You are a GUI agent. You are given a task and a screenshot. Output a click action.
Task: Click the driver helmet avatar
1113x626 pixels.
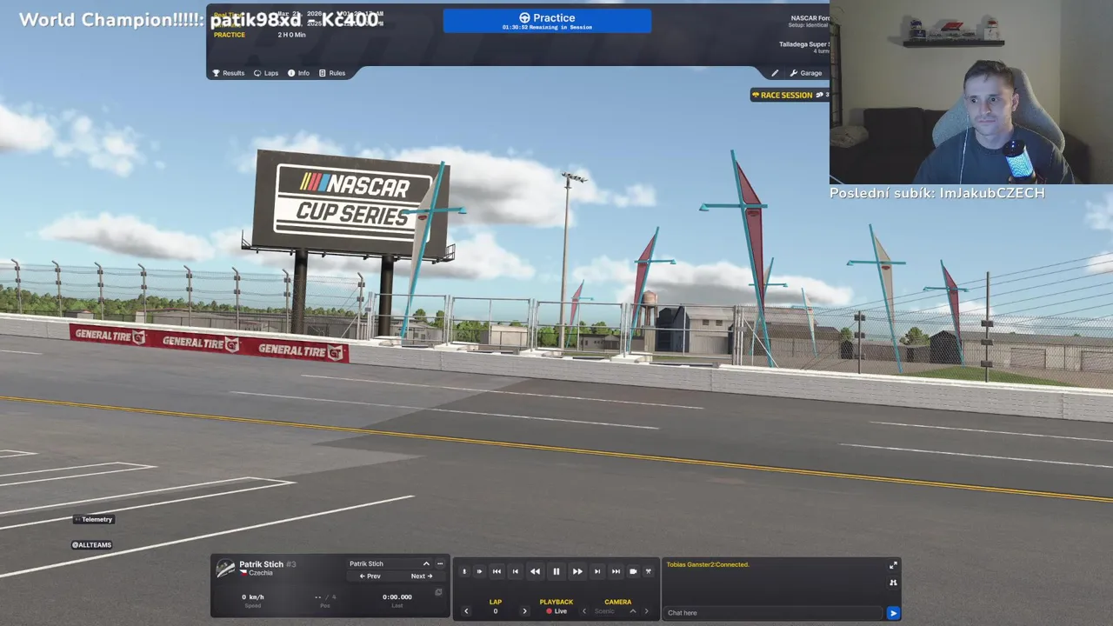225,568
